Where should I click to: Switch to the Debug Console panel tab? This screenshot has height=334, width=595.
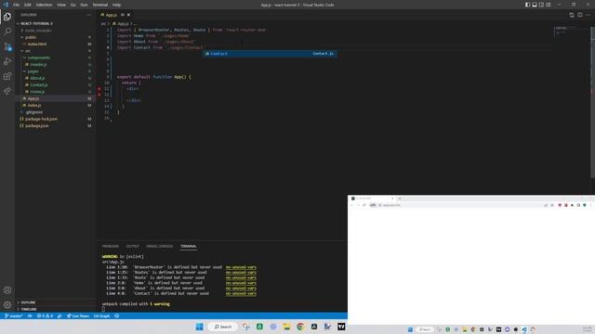click(x=159, y=246)
